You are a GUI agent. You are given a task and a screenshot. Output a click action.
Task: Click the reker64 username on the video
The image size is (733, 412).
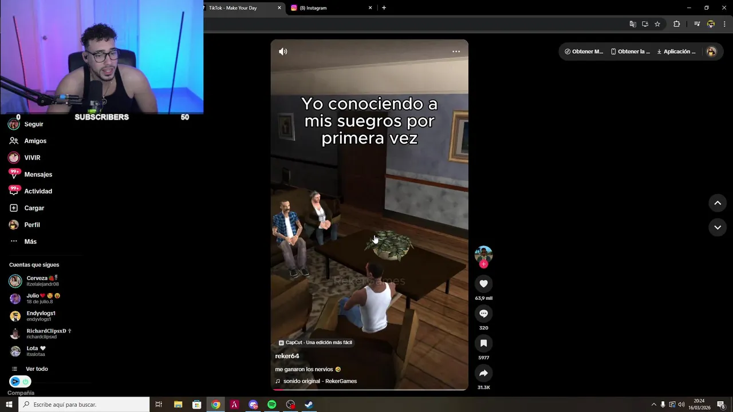(x=287, y=356)
